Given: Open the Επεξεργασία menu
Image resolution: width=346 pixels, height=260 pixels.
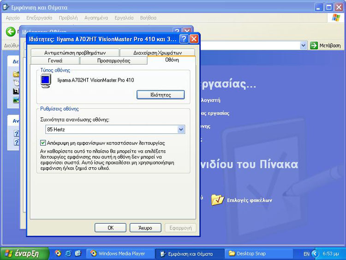Looking at the screenshot, I should click(39, 18).
